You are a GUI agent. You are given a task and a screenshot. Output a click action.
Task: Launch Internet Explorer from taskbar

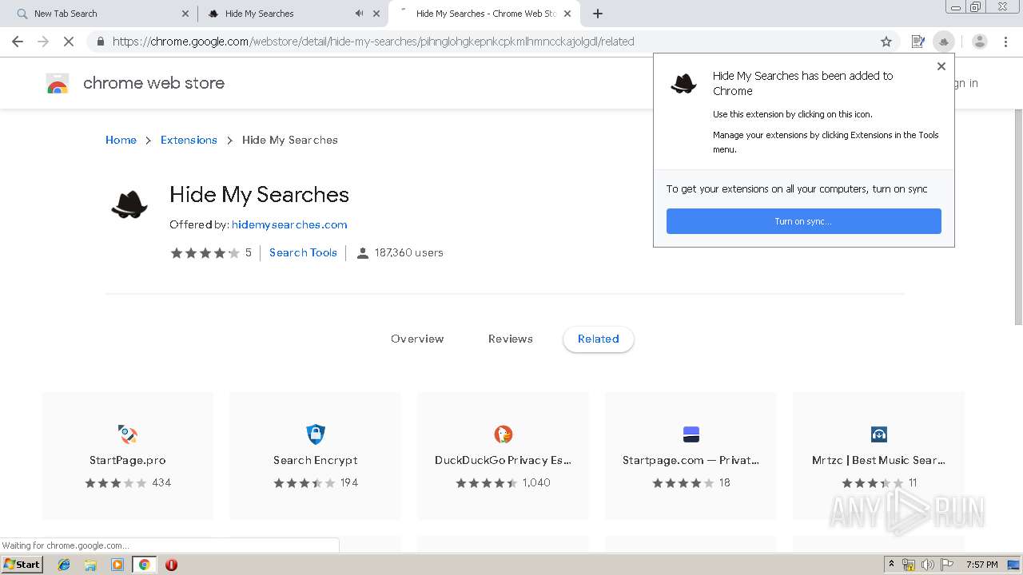64,565
